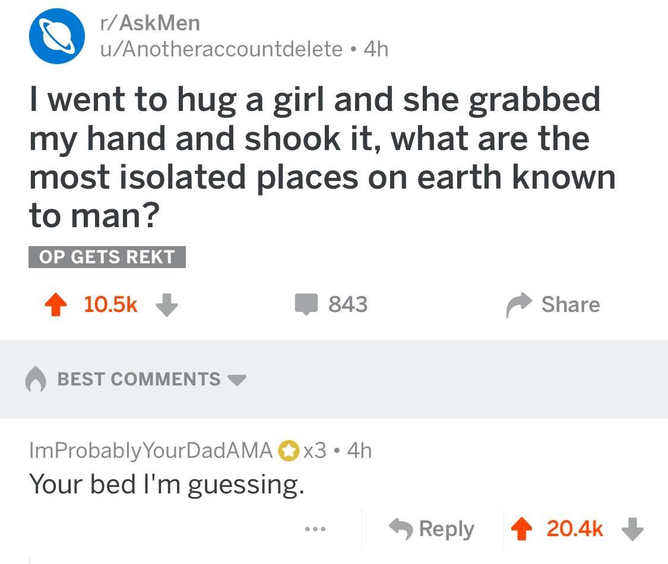Reply to the top comment
668x564 pixels.
[x=432, y=529]
